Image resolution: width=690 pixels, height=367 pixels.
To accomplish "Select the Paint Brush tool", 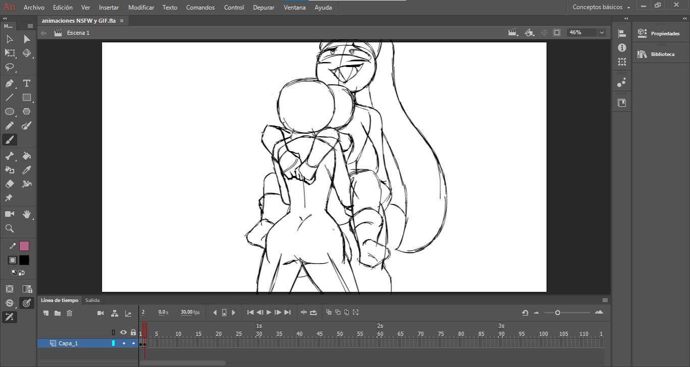I will click(x=27, y=126).
